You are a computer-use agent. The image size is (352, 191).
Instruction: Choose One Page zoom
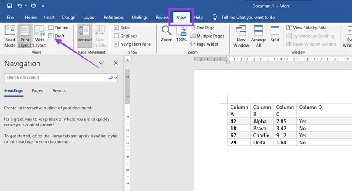click(x=202, y=28)
